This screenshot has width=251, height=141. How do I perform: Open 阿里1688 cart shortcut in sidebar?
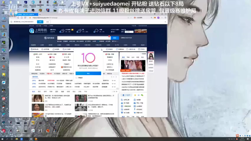[138, 113]
